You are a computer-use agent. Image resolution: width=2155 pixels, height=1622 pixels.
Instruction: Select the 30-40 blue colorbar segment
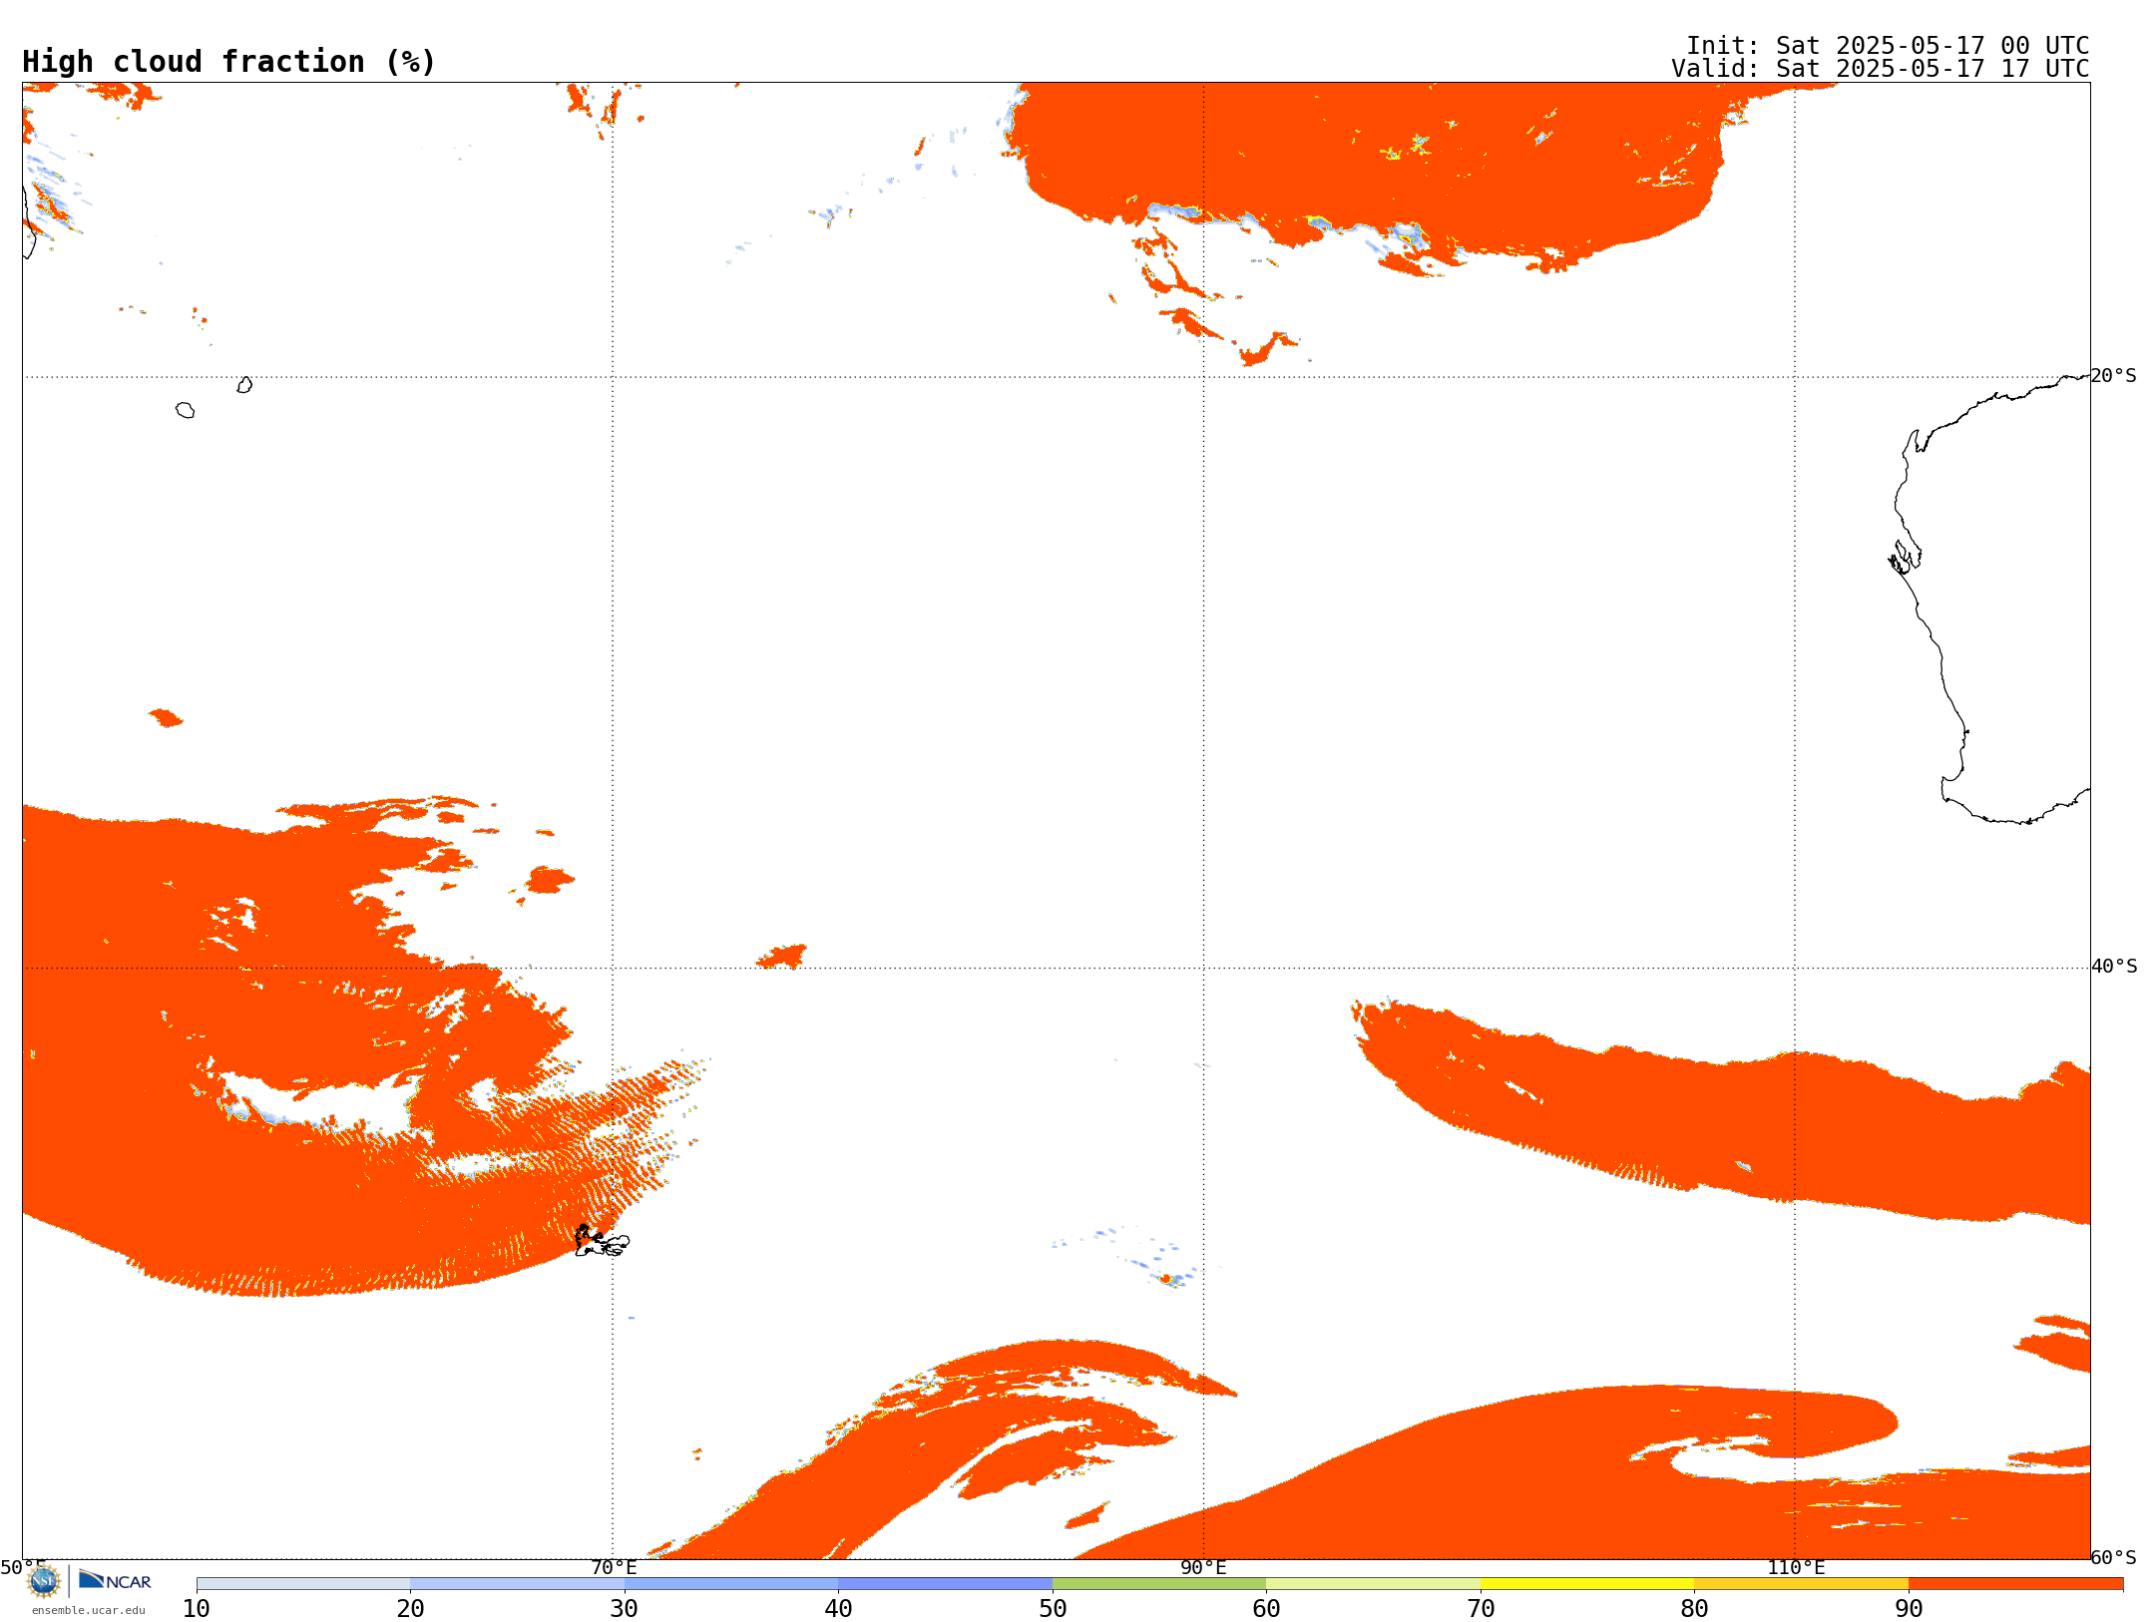coord(731,1584)
